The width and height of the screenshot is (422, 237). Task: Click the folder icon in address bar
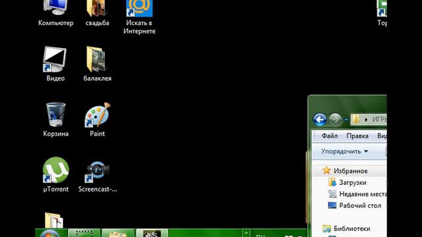click(356, 119)
